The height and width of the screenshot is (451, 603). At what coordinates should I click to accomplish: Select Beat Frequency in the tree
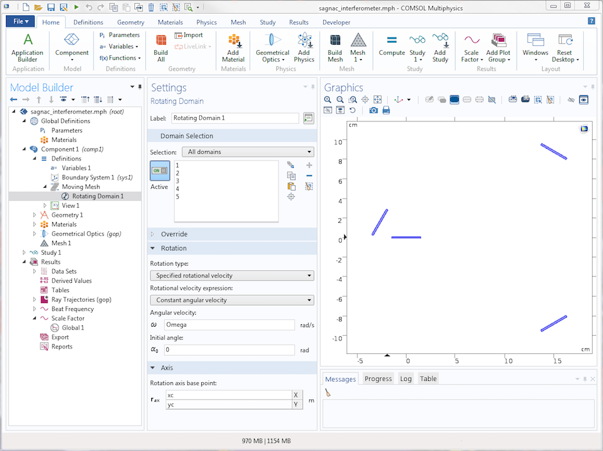[72, 309]
